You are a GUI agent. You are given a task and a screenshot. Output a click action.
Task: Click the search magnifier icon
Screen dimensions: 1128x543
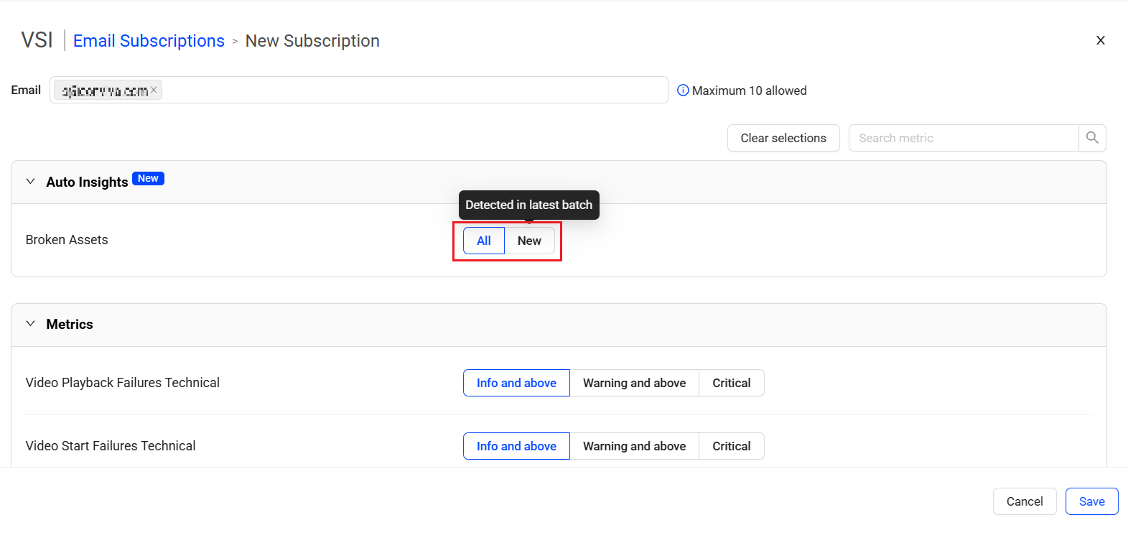pos(1092,138)
